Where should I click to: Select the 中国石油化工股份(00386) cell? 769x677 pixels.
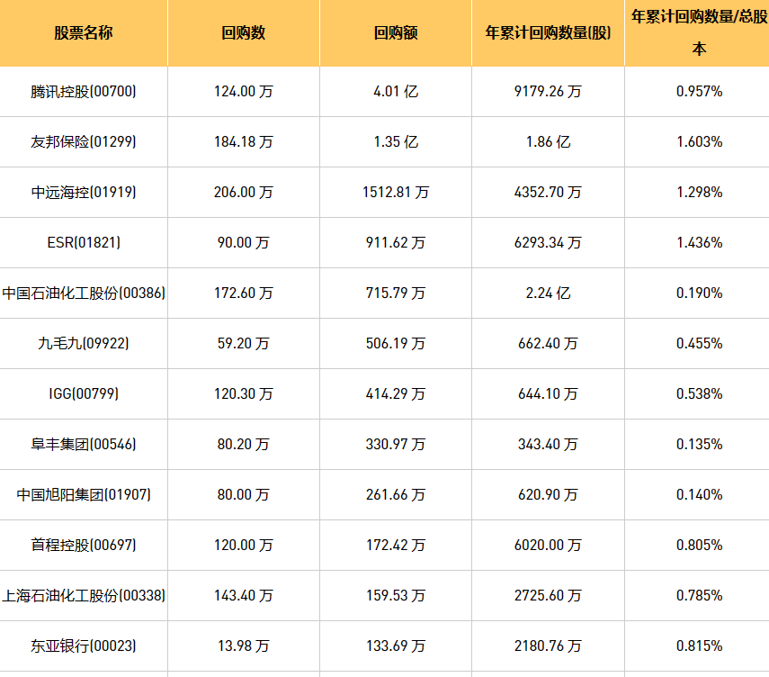point(84,293)
